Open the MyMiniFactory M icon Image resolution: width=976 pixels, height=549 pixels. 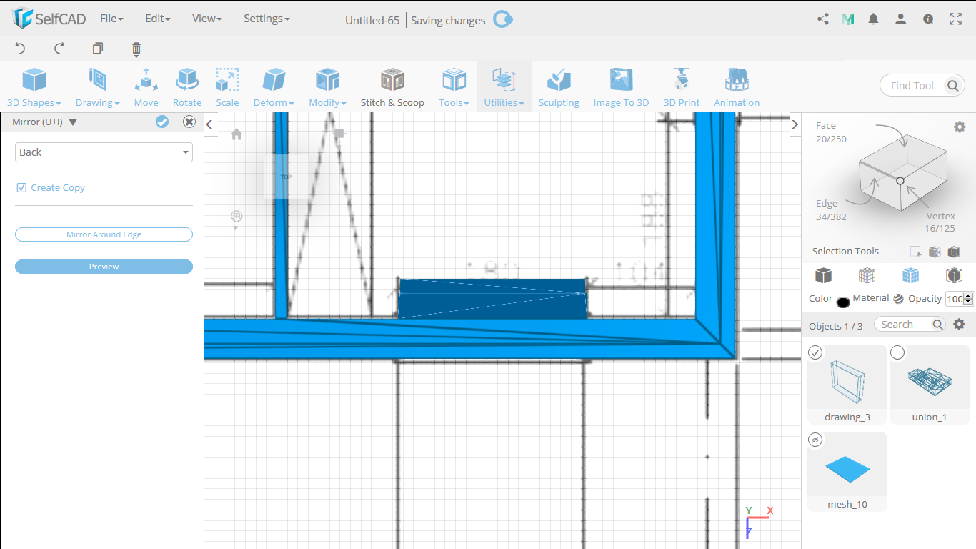pyautogui.click(x=848, y=19)
